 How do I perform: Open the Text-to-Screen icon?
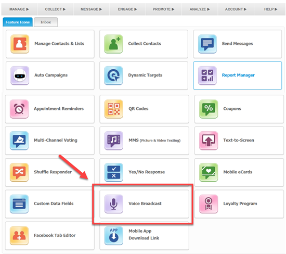click(x=209, y=141)
